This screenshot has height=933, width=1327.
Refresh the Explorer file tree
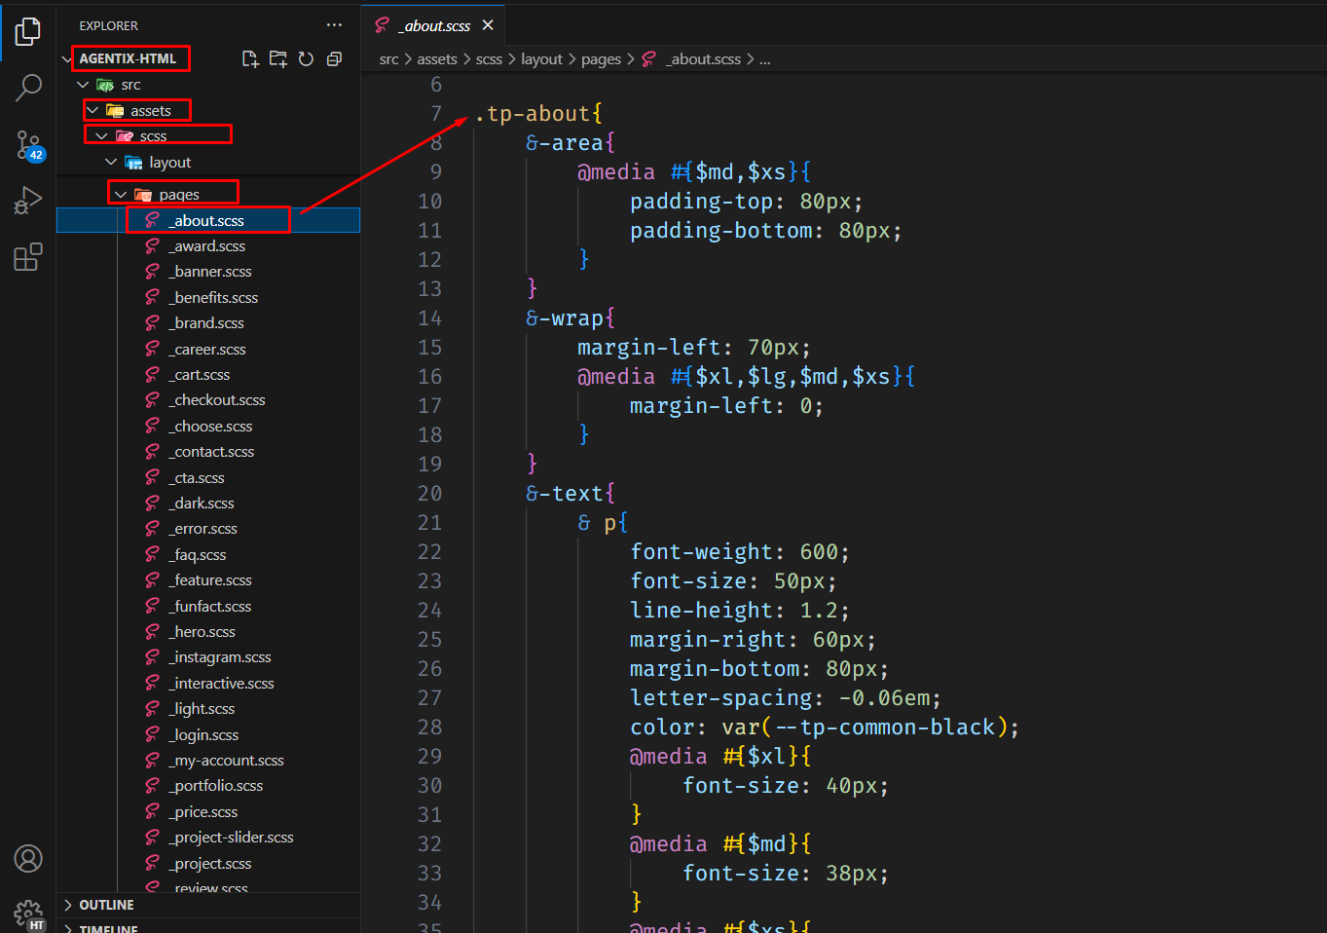[306, 59]
